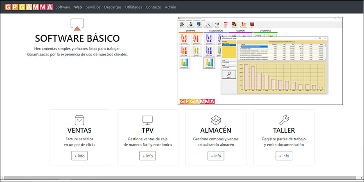Image resolution: width=364 pixels, height=182 pixels.
Task: Click Configuración toolbar icon in product screenshot
Action: tap(208, 25)
